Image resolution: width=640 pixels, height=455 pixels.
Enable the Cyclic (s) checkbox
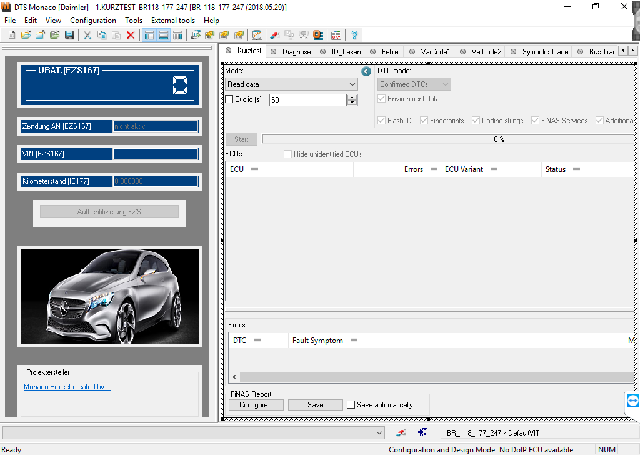tap(229, 99)
